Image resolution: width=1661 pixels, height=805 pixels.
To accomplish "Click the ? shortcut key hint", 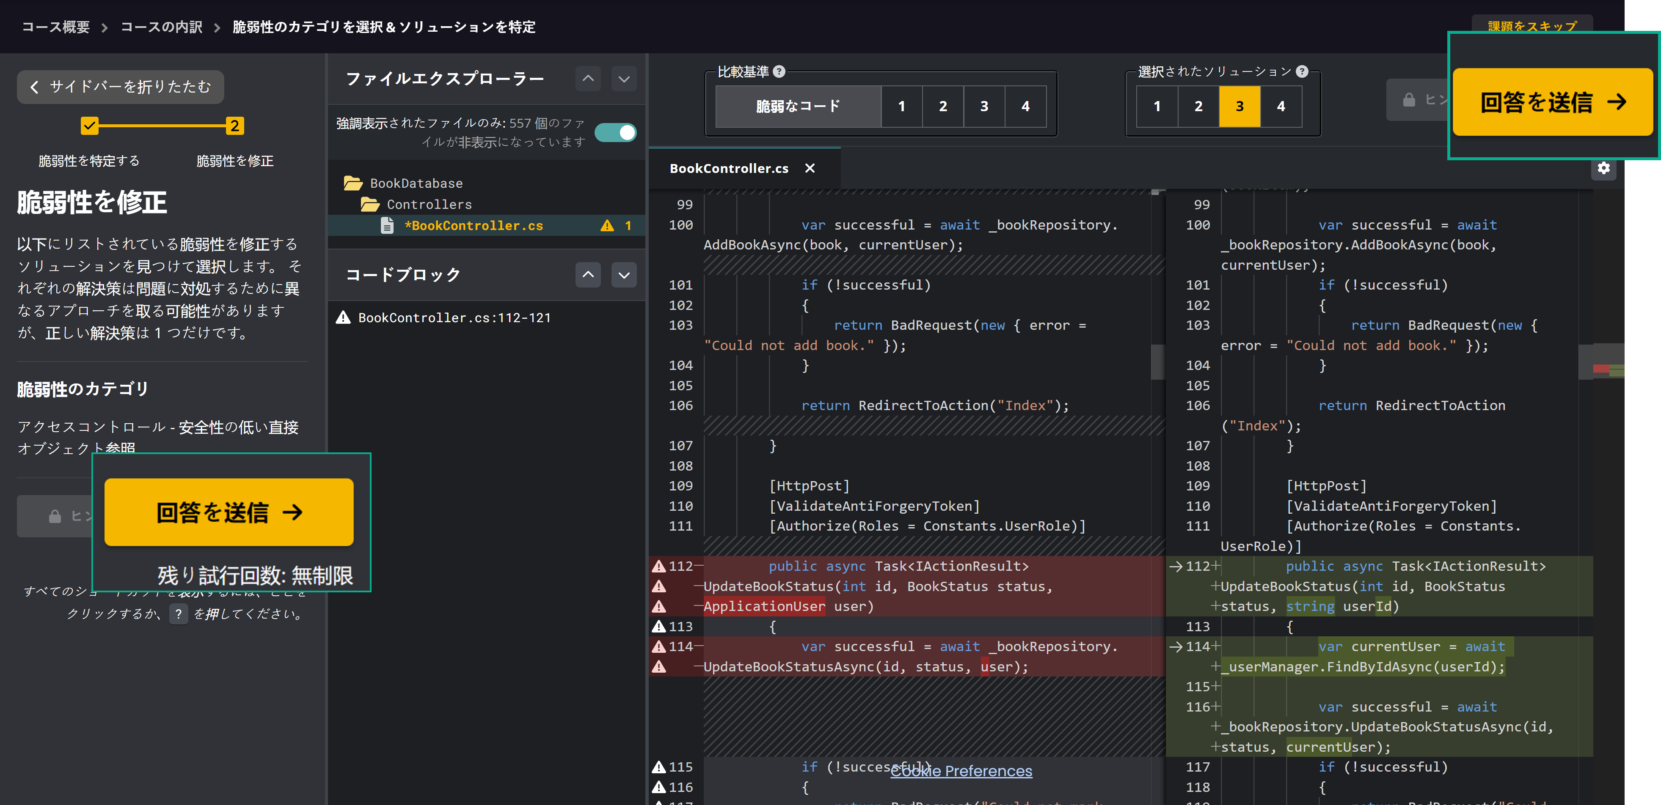I will [178, 614].
